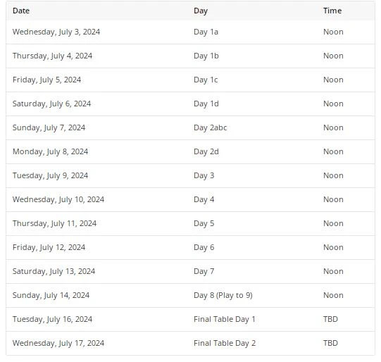The image size is (381, 362).
Task: Select Saturday, July 13, 2024 date
Action: [x=54, y=271]
